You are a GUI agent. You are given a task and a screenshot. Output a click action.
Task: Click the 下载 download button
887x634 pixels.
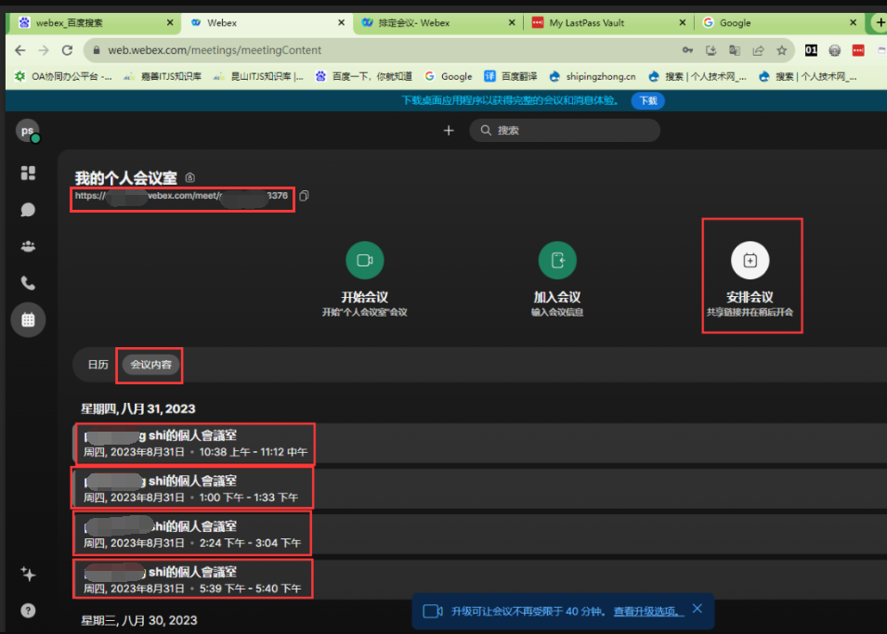coord(647,100)
